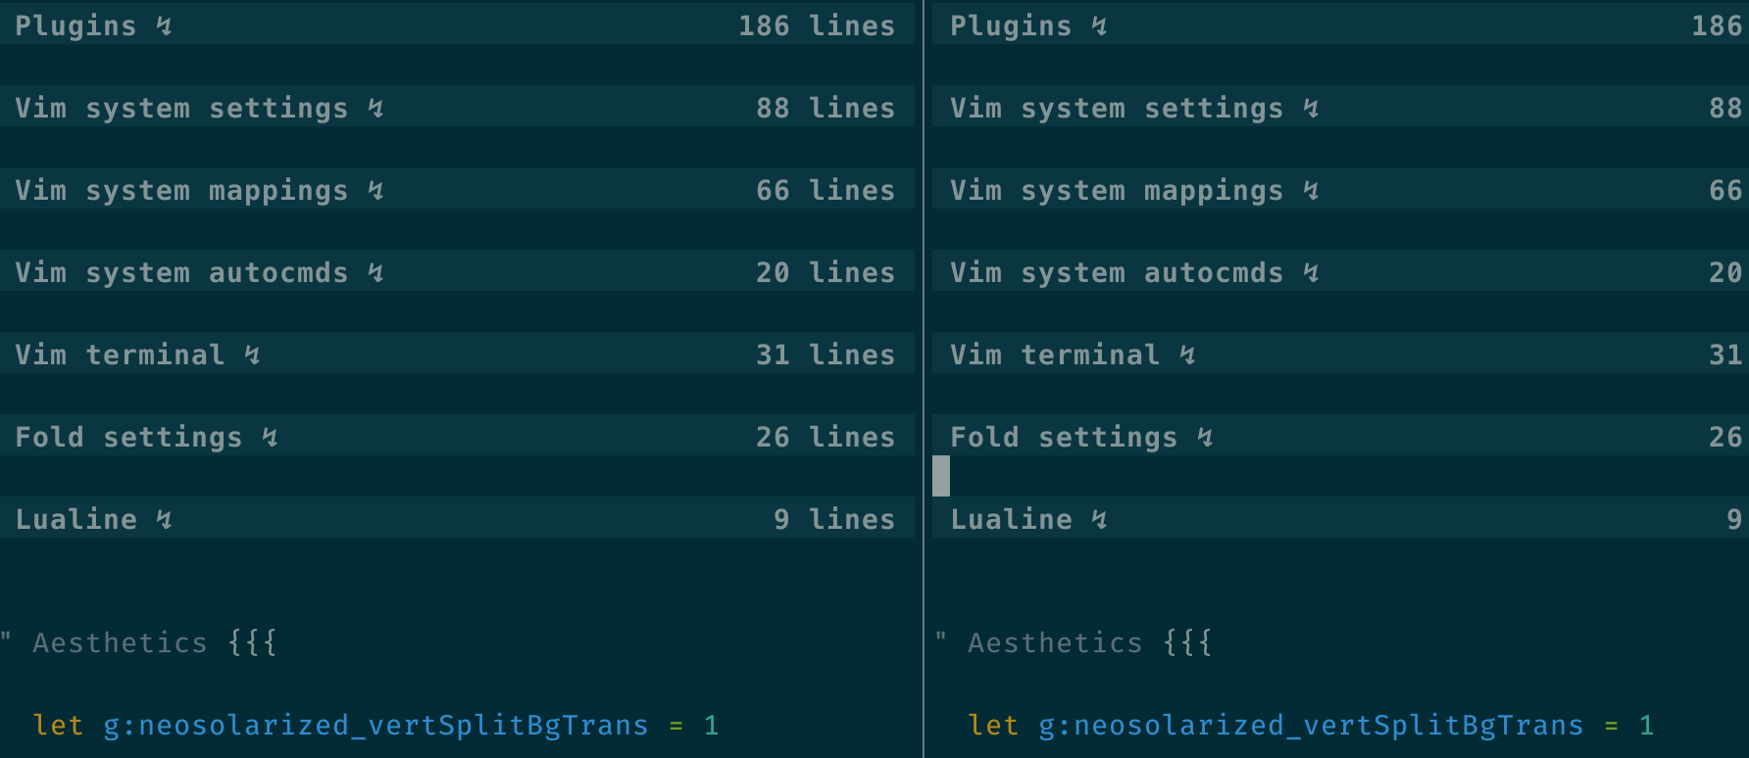Expand Vim system settings fold in right pane
The width and height of the screenshot is (1749, 758).
(x=1116, y=109)
